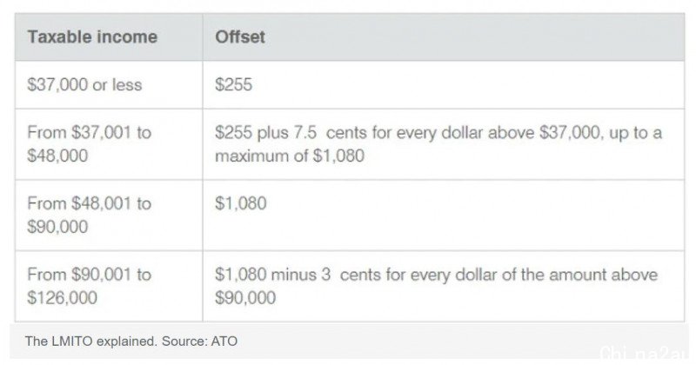Click '$90,000' in the third income row

pos(57,227)
